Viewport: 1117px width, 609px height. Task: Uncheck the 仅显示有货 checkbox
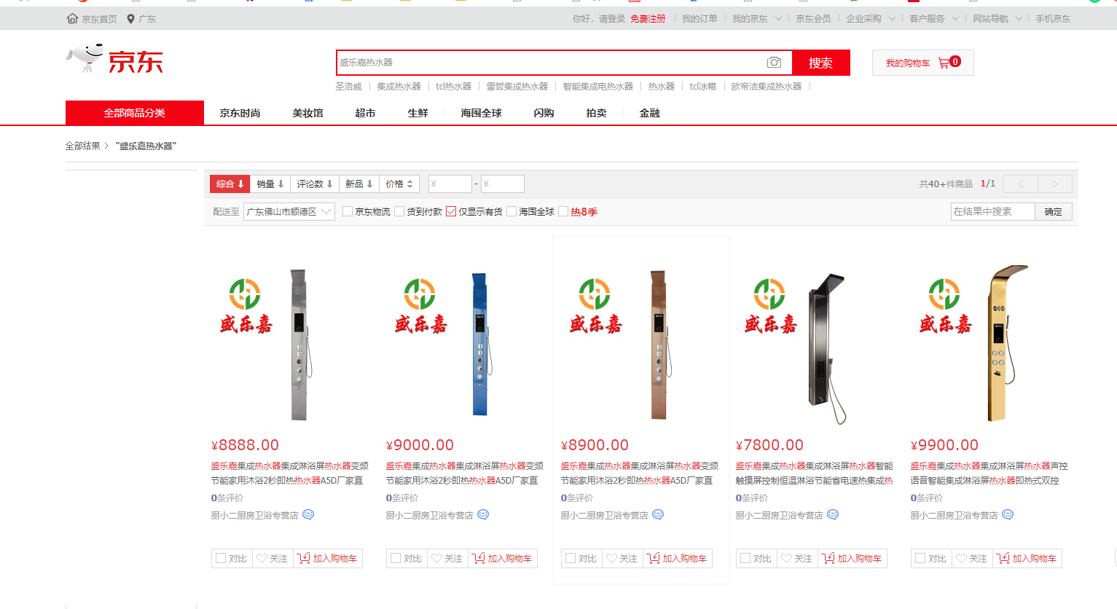tap(451, 212)
